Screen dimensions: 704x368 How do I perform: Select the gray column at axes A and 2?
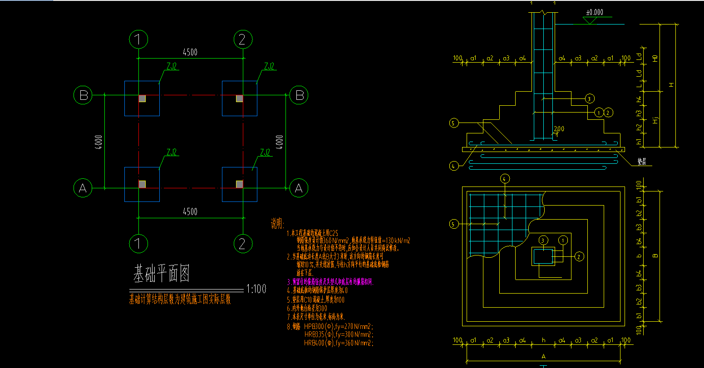pyautogui.click(x=240, y=184)
